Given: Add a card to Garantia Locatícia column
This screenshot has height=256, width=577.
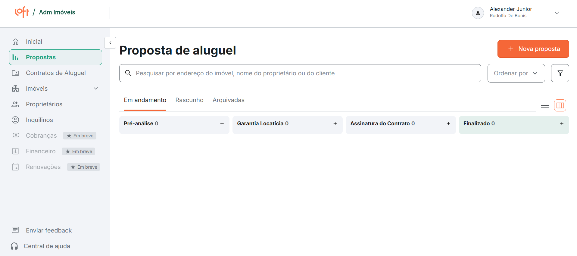Looking at the screenshot, I should 335,123.
